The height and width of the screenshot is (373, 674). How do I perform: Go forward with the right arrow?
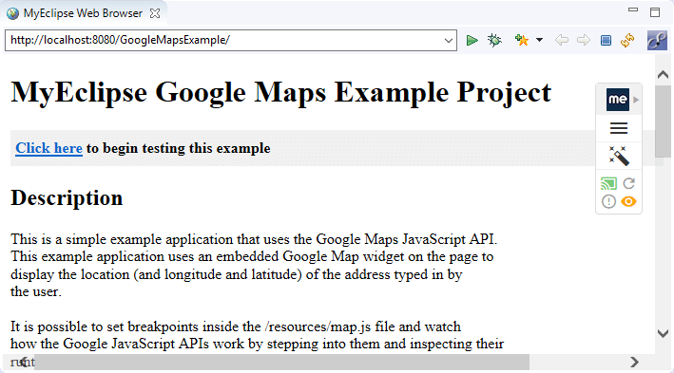tap(584, 41)
